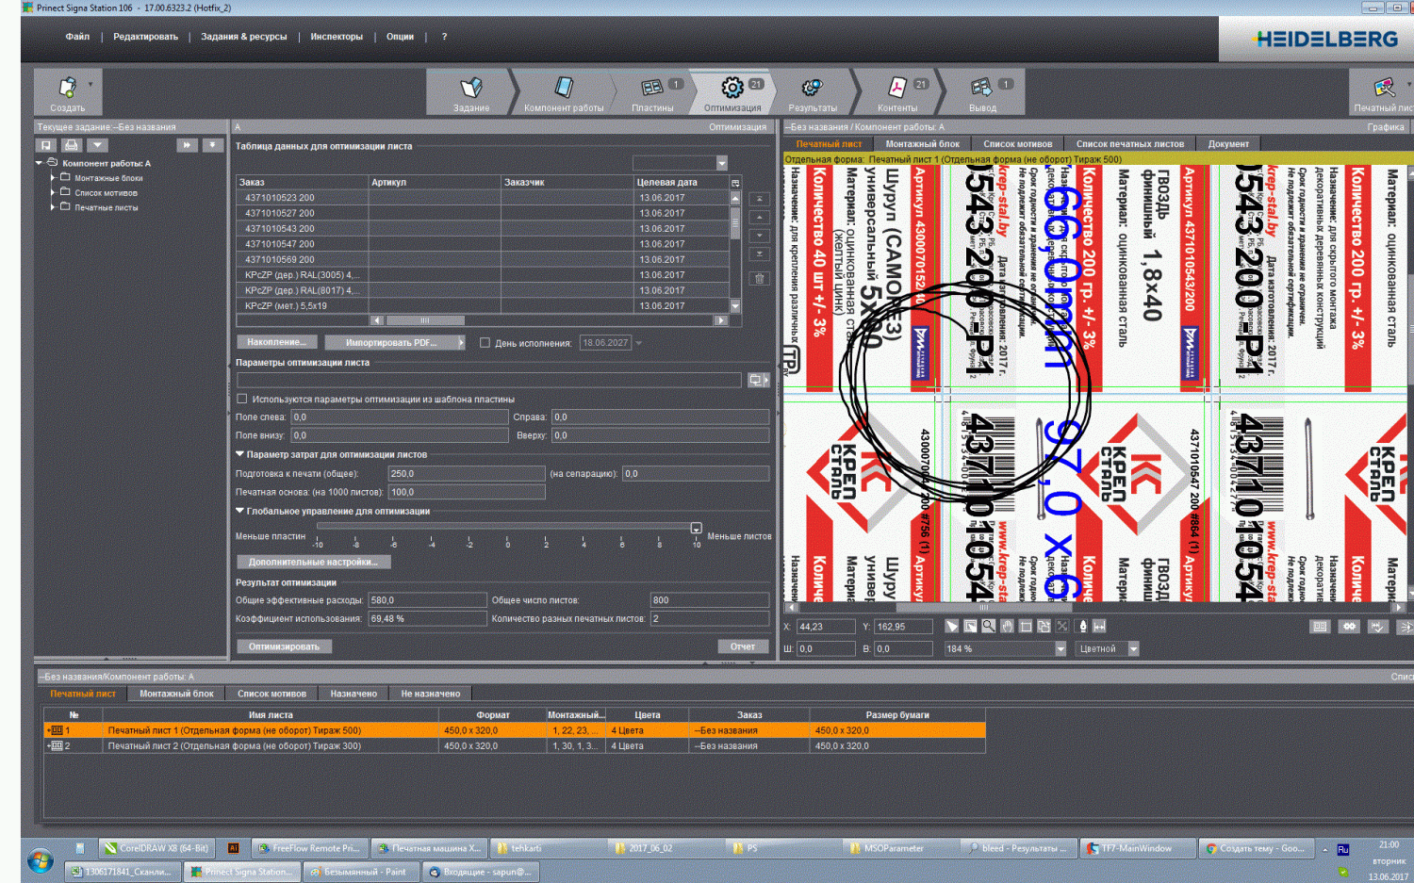Open the Инспекторы menu

[x=337, y=37]
